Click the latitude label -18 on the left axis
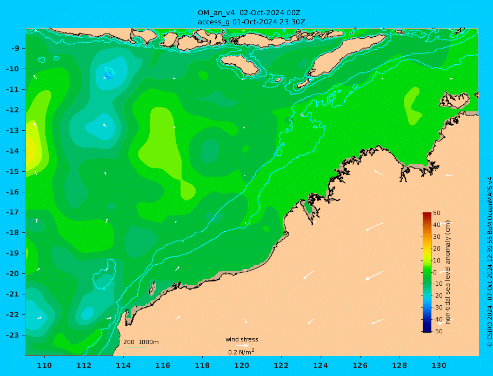Viewport: 493px width, 376px height. pos(12,232)
